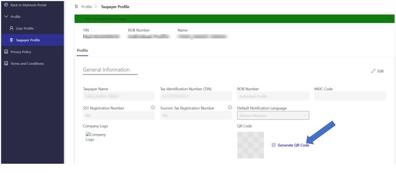Click the Company Logo image placeholder

pyautogui.click(x=96, y=137)
